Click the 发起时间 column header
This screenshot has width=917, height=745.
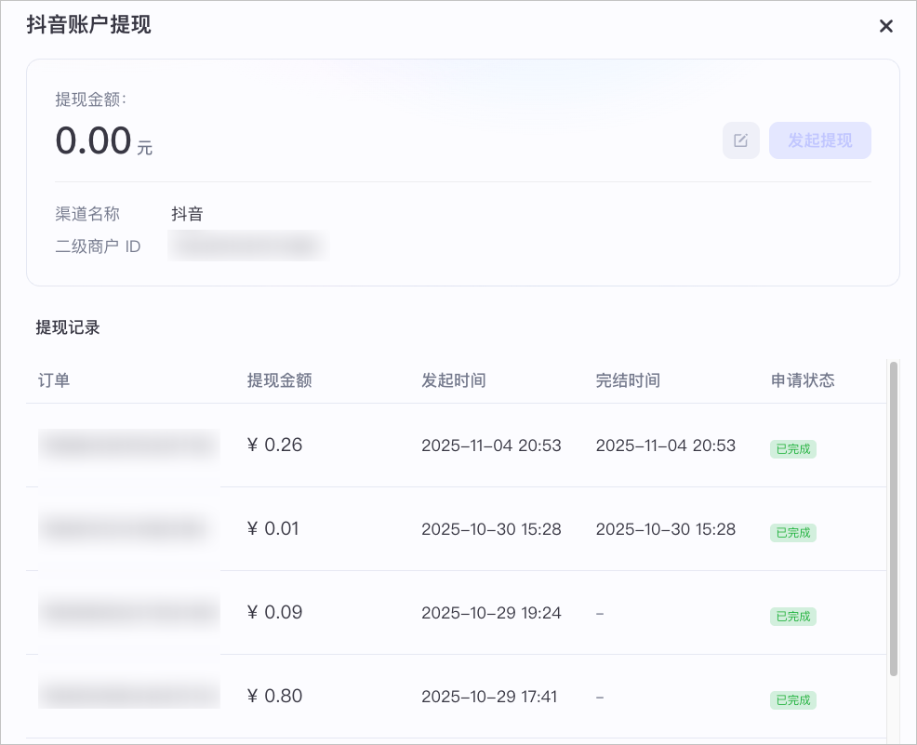click(x=454, y=380)
